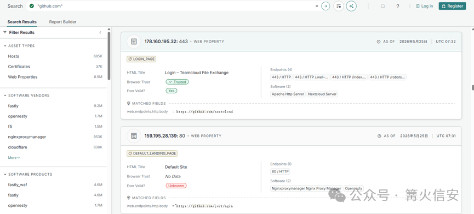The image size is (474, 214).
Task: Open the 443 / HTTP endpoint chip
Action: pyautogui.click(x=281, y=78)
